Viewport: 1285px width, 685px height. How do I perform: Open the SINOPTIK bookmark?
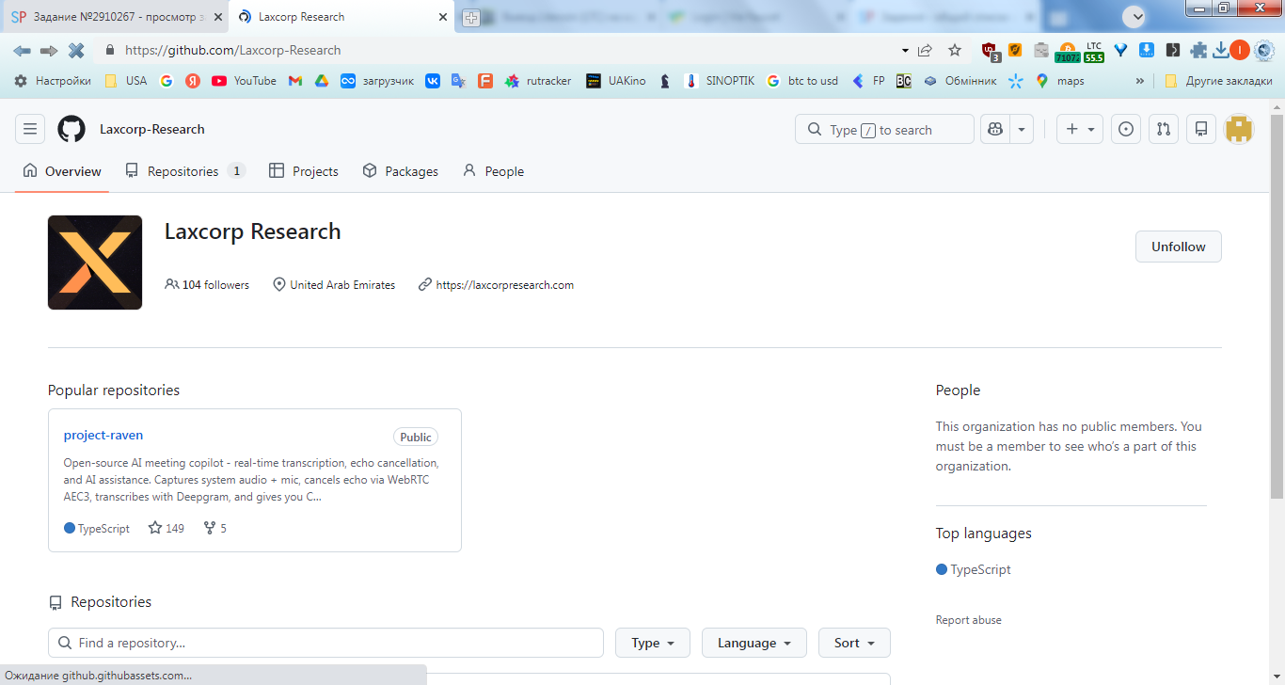click(720, 81)
